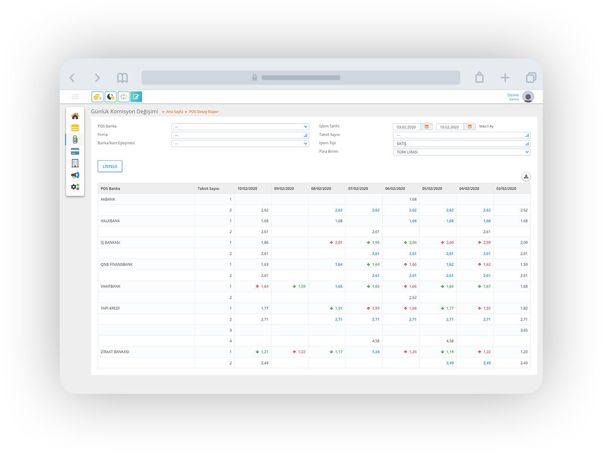This screenshot has width=603, height=454.
Task: Select the HALKBANK row label
Action: (x=111, y=221)
